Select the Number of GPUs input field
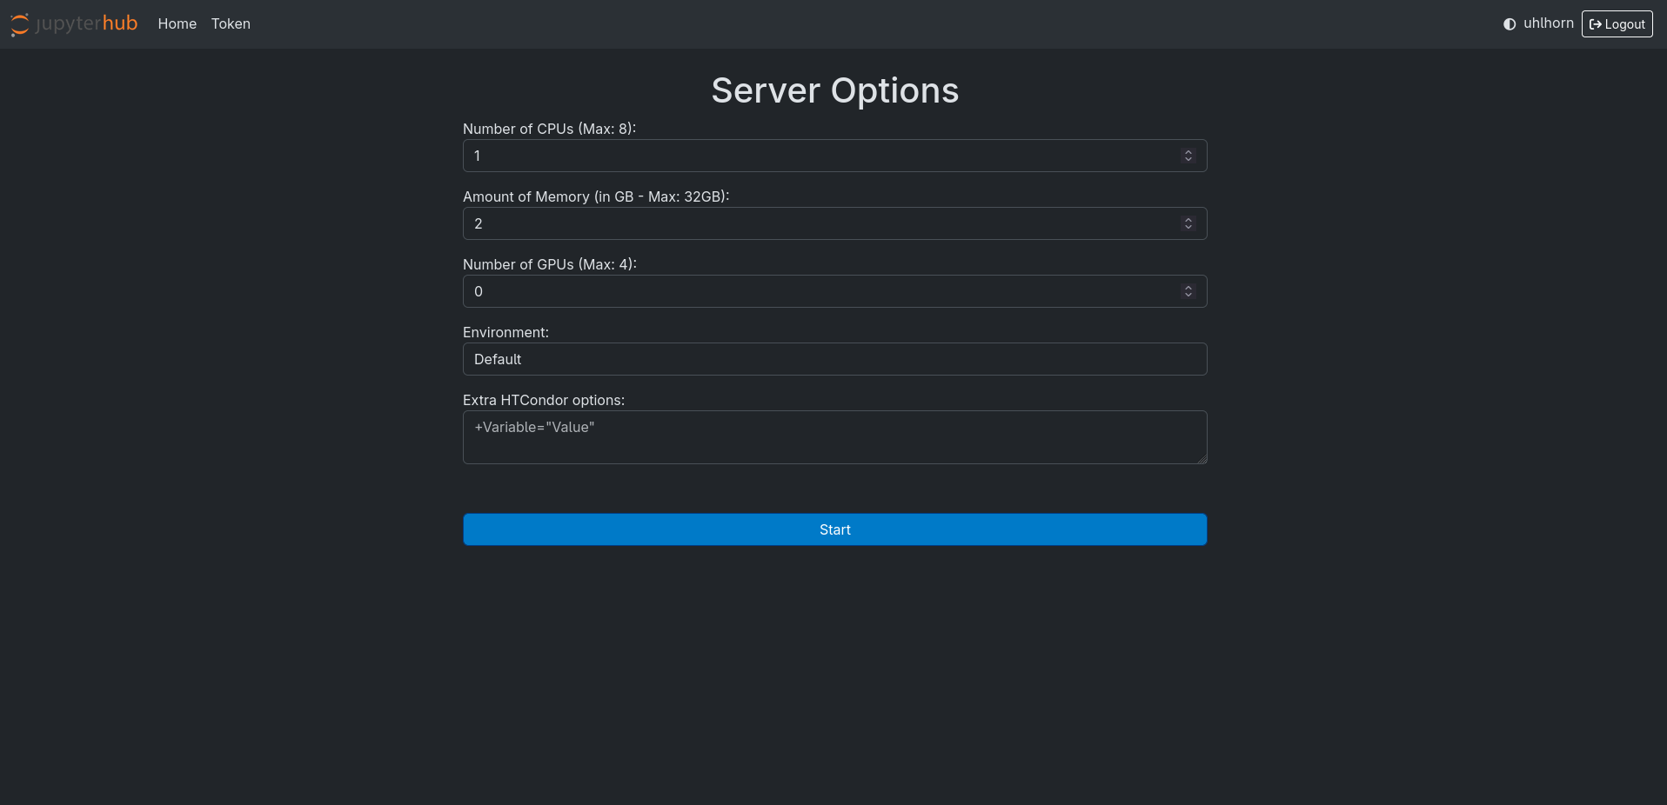Screen dimensions: 1667x805 pos(818,291)
